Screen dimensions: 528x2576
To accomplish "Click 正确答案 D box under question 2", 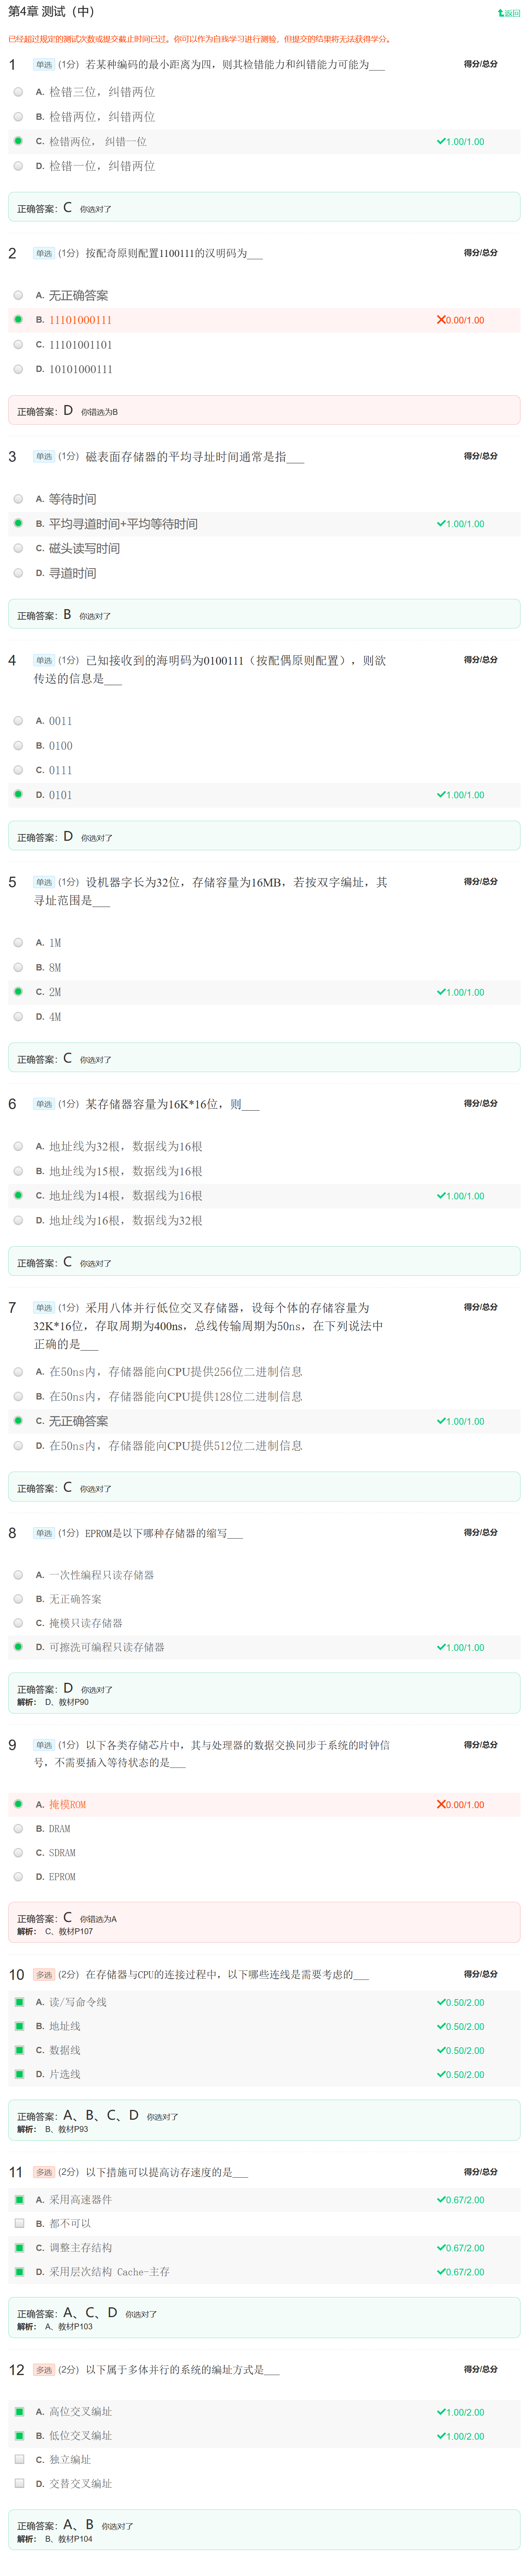I will (x=264, y=410).
